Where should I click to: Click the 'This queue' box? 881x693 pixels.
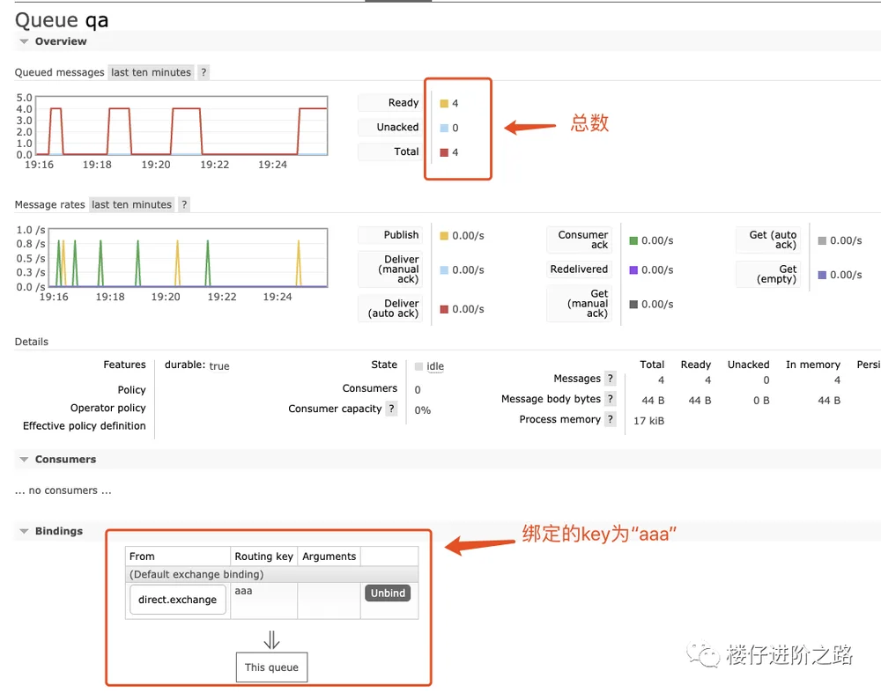point(271,667)
